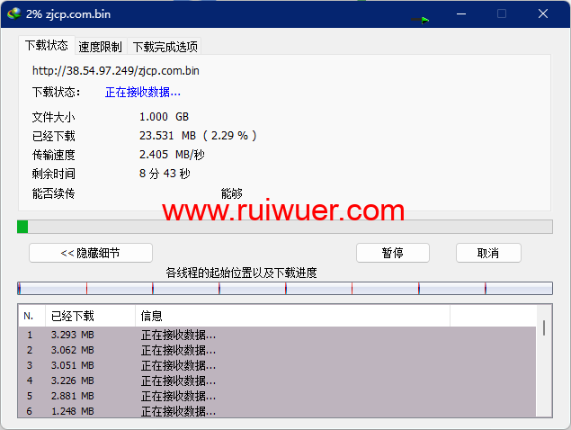
Task: Minimize the download progress window
Action: [x=460, y=13]
